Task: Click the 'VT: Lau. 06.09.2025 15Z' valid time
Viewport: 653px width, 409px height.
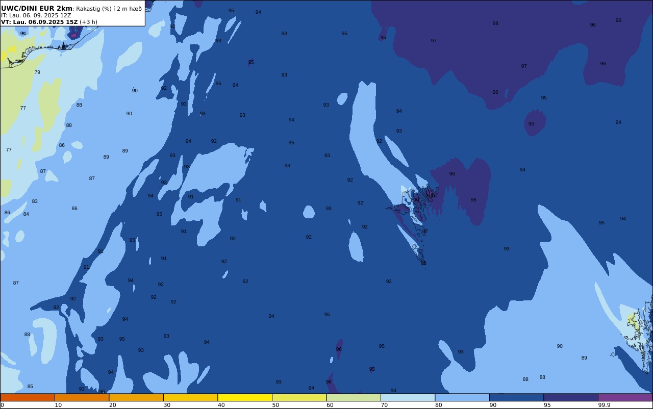Action: 39,22
